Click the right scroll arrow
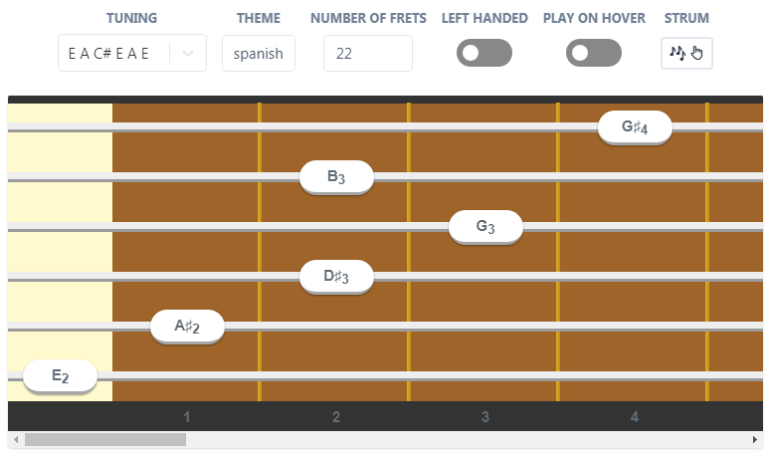 (757, 439)
